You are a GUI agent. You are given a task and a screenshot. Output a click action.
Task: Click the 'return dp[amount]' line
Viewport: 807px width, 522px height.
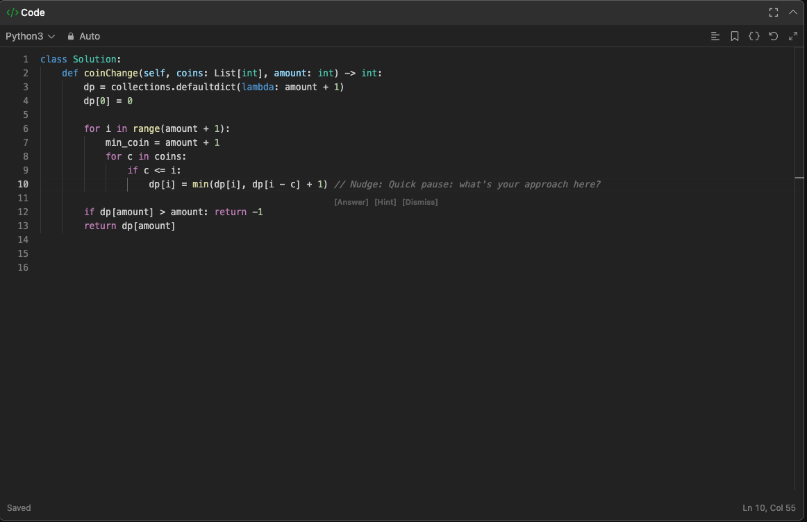[x=130, y=226]
